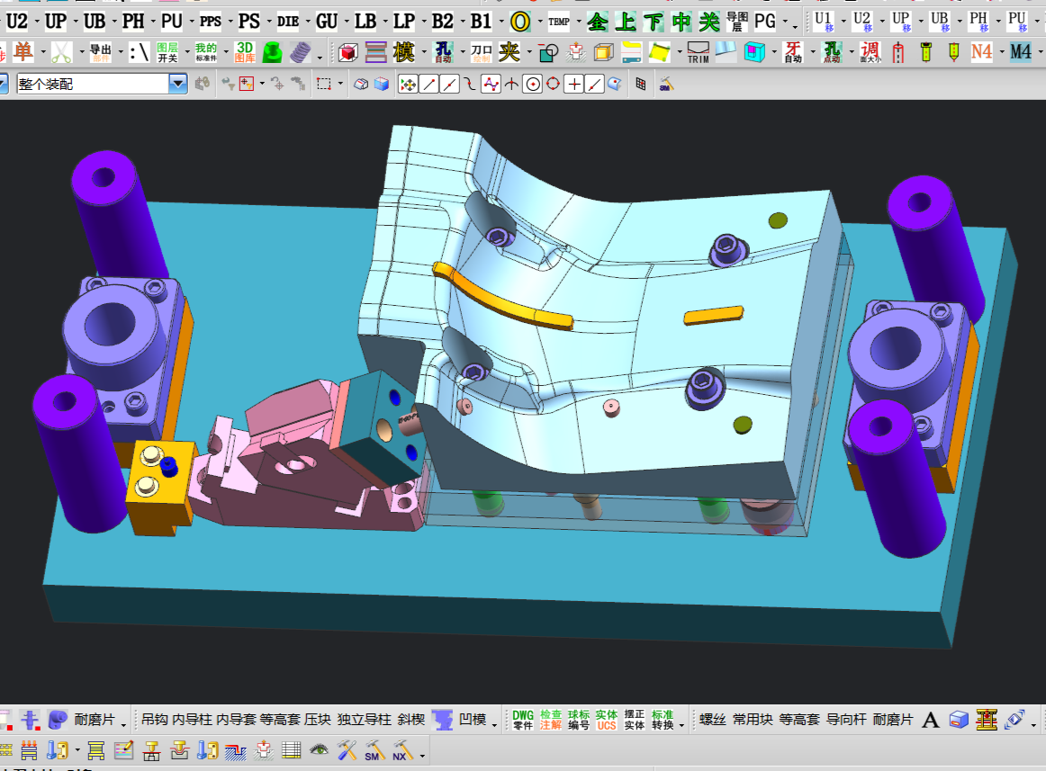Image resolution: width=1046 pixels, height=771 pixels.
Task: Click the green 下 lower die icon
Action: 654,22
